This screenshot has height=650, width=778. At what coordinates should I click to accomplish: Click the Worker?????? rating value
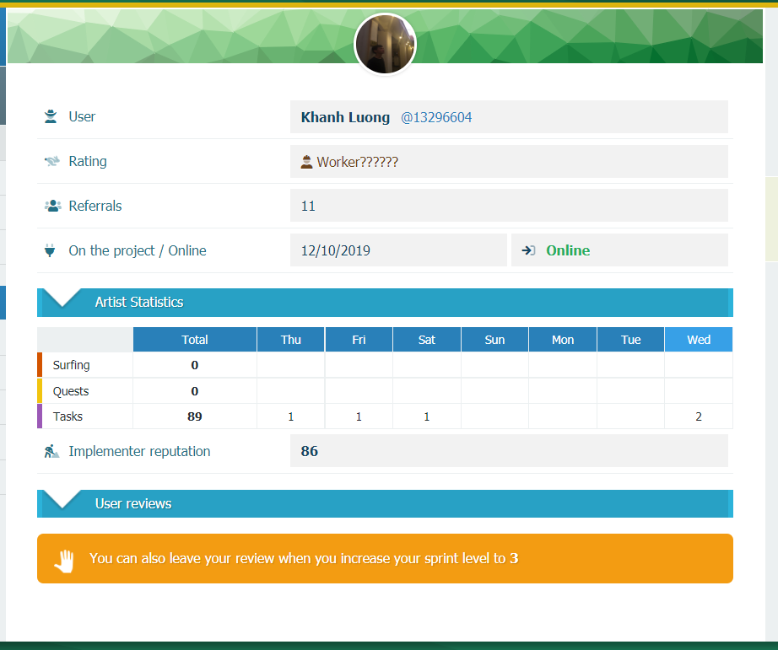pos(357,162)
